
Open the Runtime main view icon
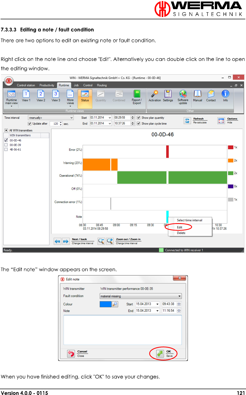pyautogui.click(x=11, y=94)
